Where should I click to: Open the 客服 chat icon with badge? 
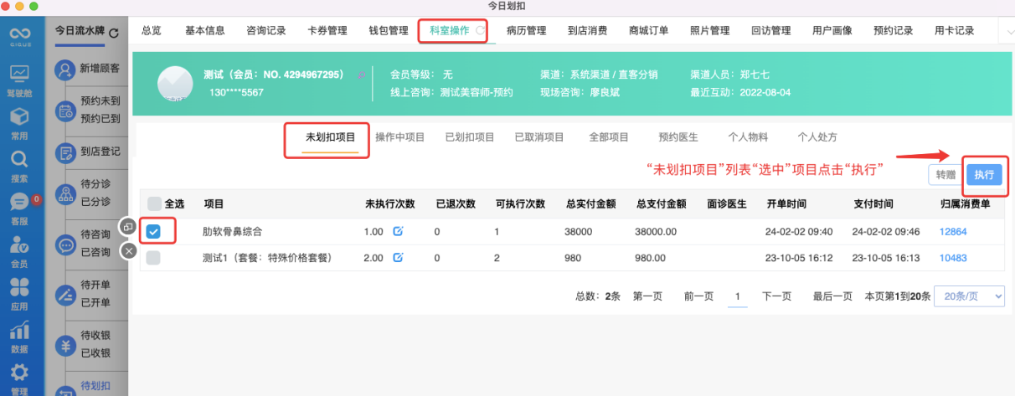[19, 203]
